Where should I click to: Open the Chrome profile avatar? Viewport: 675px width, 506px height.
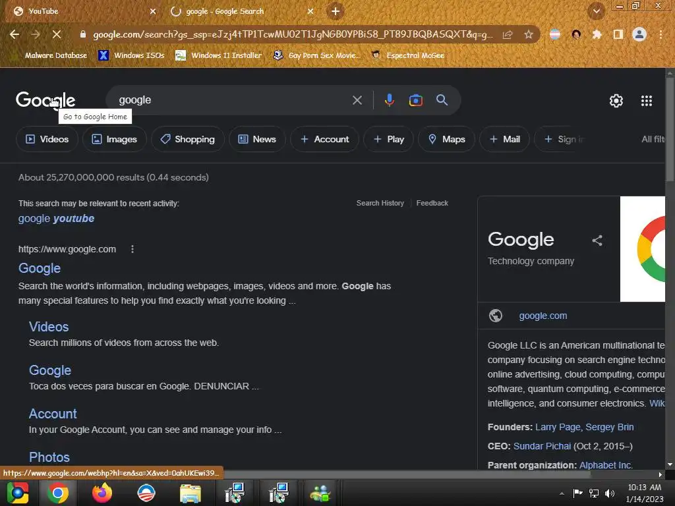pyautogui.click(x=639, y=34)
